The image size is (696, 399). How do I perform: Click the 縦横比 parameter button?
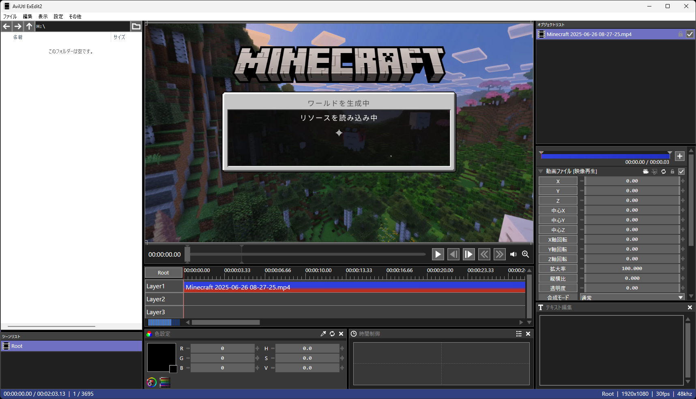click(x=558, y=279)
